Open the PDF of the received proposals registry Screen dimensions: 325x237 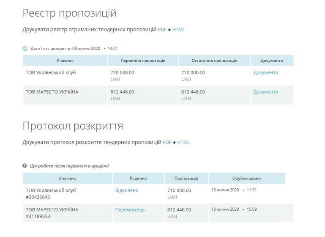[162, 30]
